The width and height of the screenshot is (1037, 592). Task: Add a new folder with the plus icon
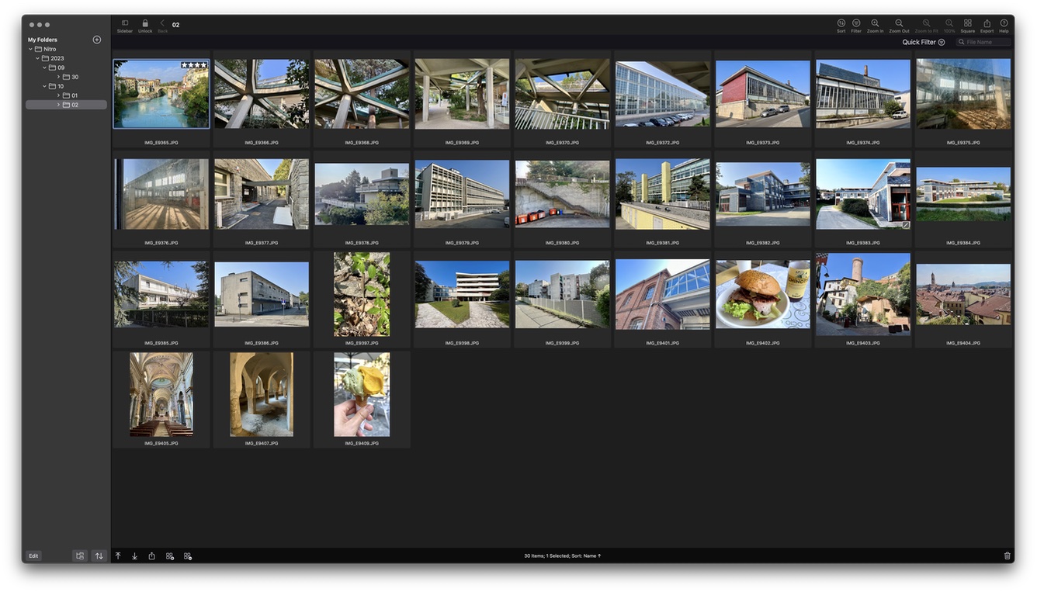[97, 40]
